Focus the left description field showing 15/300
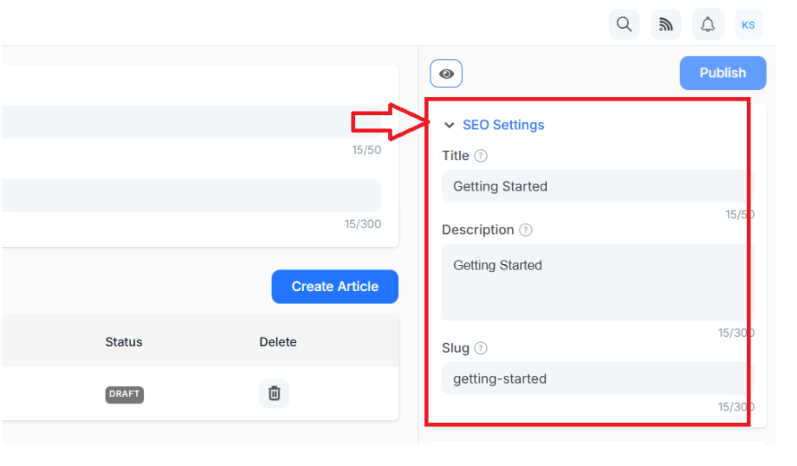This screenshot has width=797, height=466. coord(191,196)
